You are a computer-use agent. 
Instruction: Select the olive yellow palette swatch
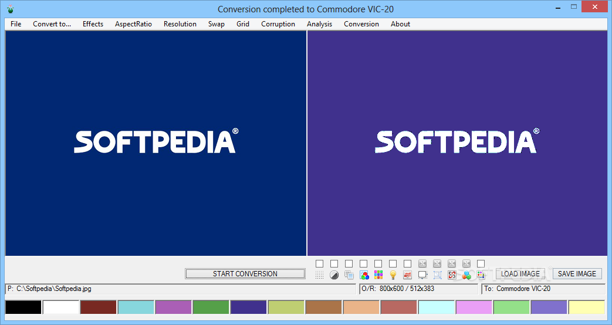[x=286, y=307]
